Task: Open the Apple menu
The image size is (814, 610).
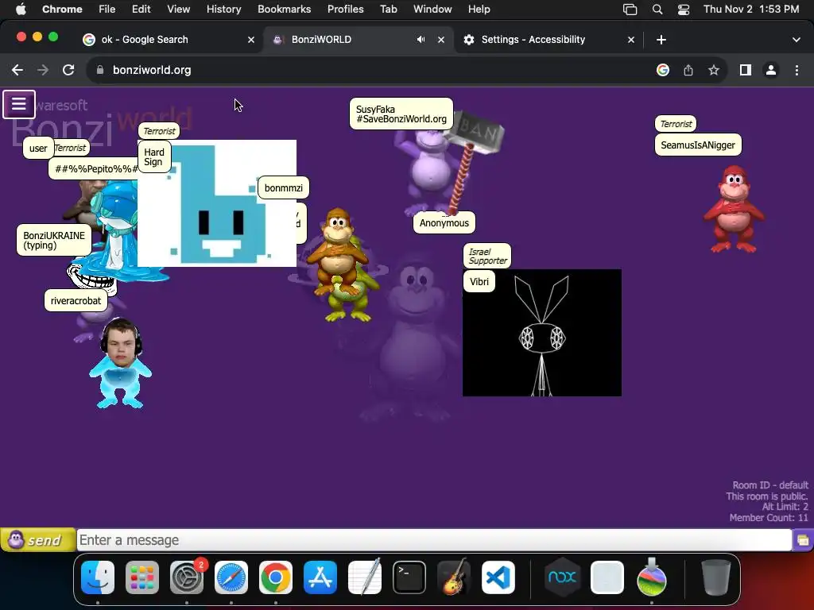Action: [21, 10]
